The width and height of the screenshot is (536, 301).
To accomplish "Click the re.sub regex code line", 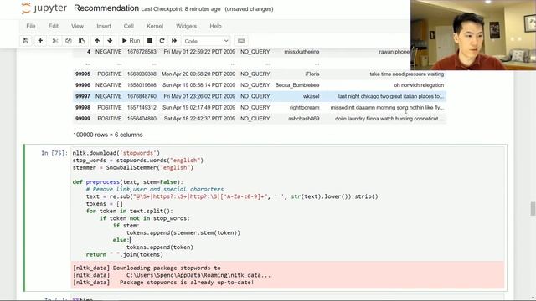I will point(232,197).
